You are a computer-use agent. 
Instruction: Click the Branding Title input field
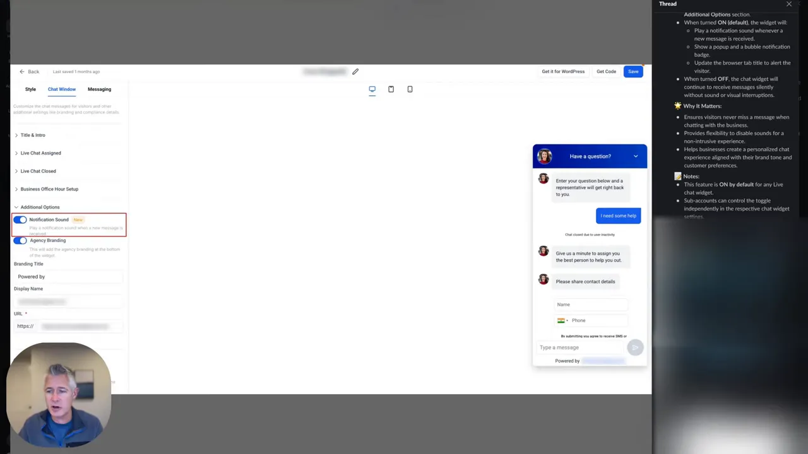tap(68, 277)
